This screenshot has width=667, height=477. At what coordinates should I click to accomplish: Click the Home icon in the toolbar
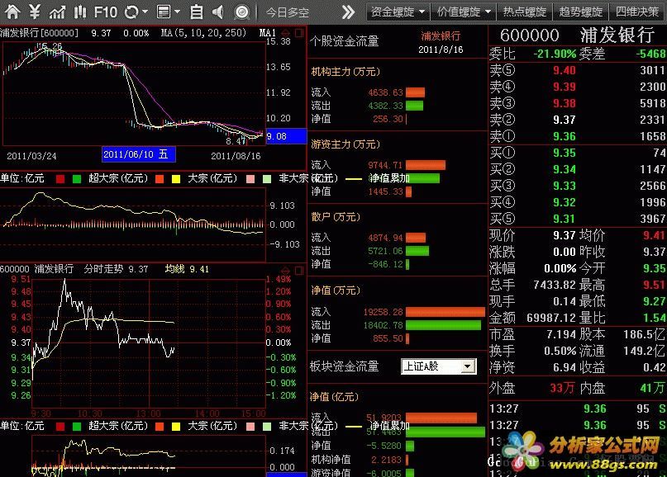coord(12,12)
